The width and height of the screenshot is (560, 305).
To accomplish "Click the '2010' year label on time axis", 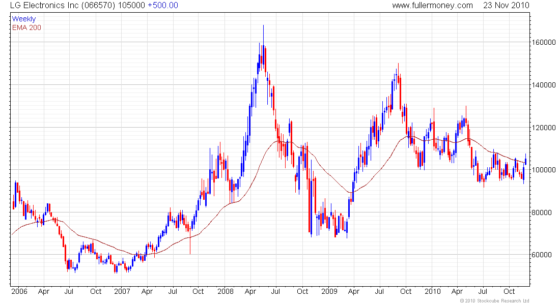I will 433,291.
